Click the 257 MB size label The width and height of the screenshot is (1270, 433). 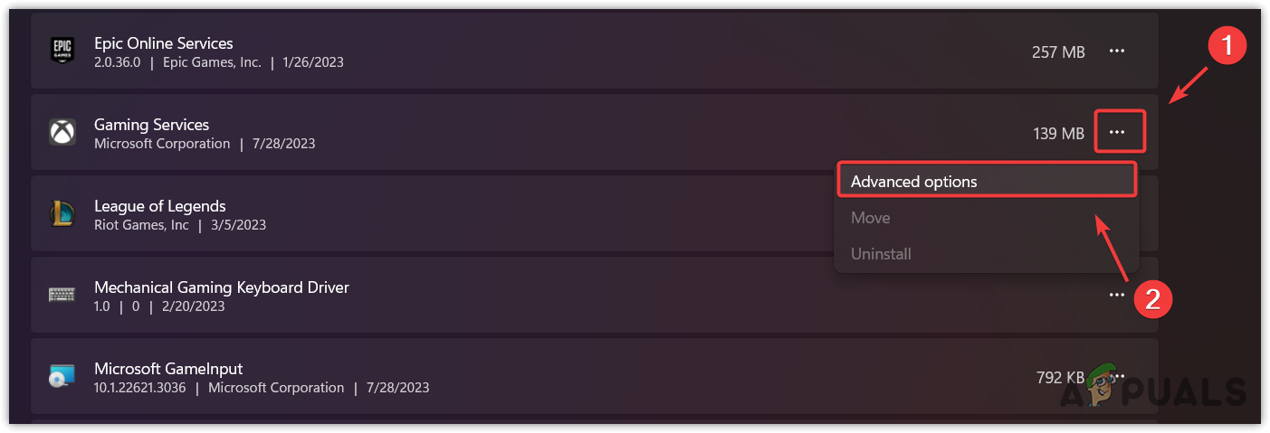click(x=1058, y=52)
